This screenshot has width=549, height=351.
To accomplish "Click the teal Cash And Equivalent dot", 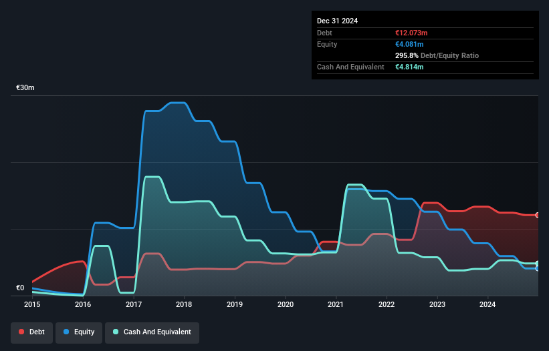I will coord(116,332).
